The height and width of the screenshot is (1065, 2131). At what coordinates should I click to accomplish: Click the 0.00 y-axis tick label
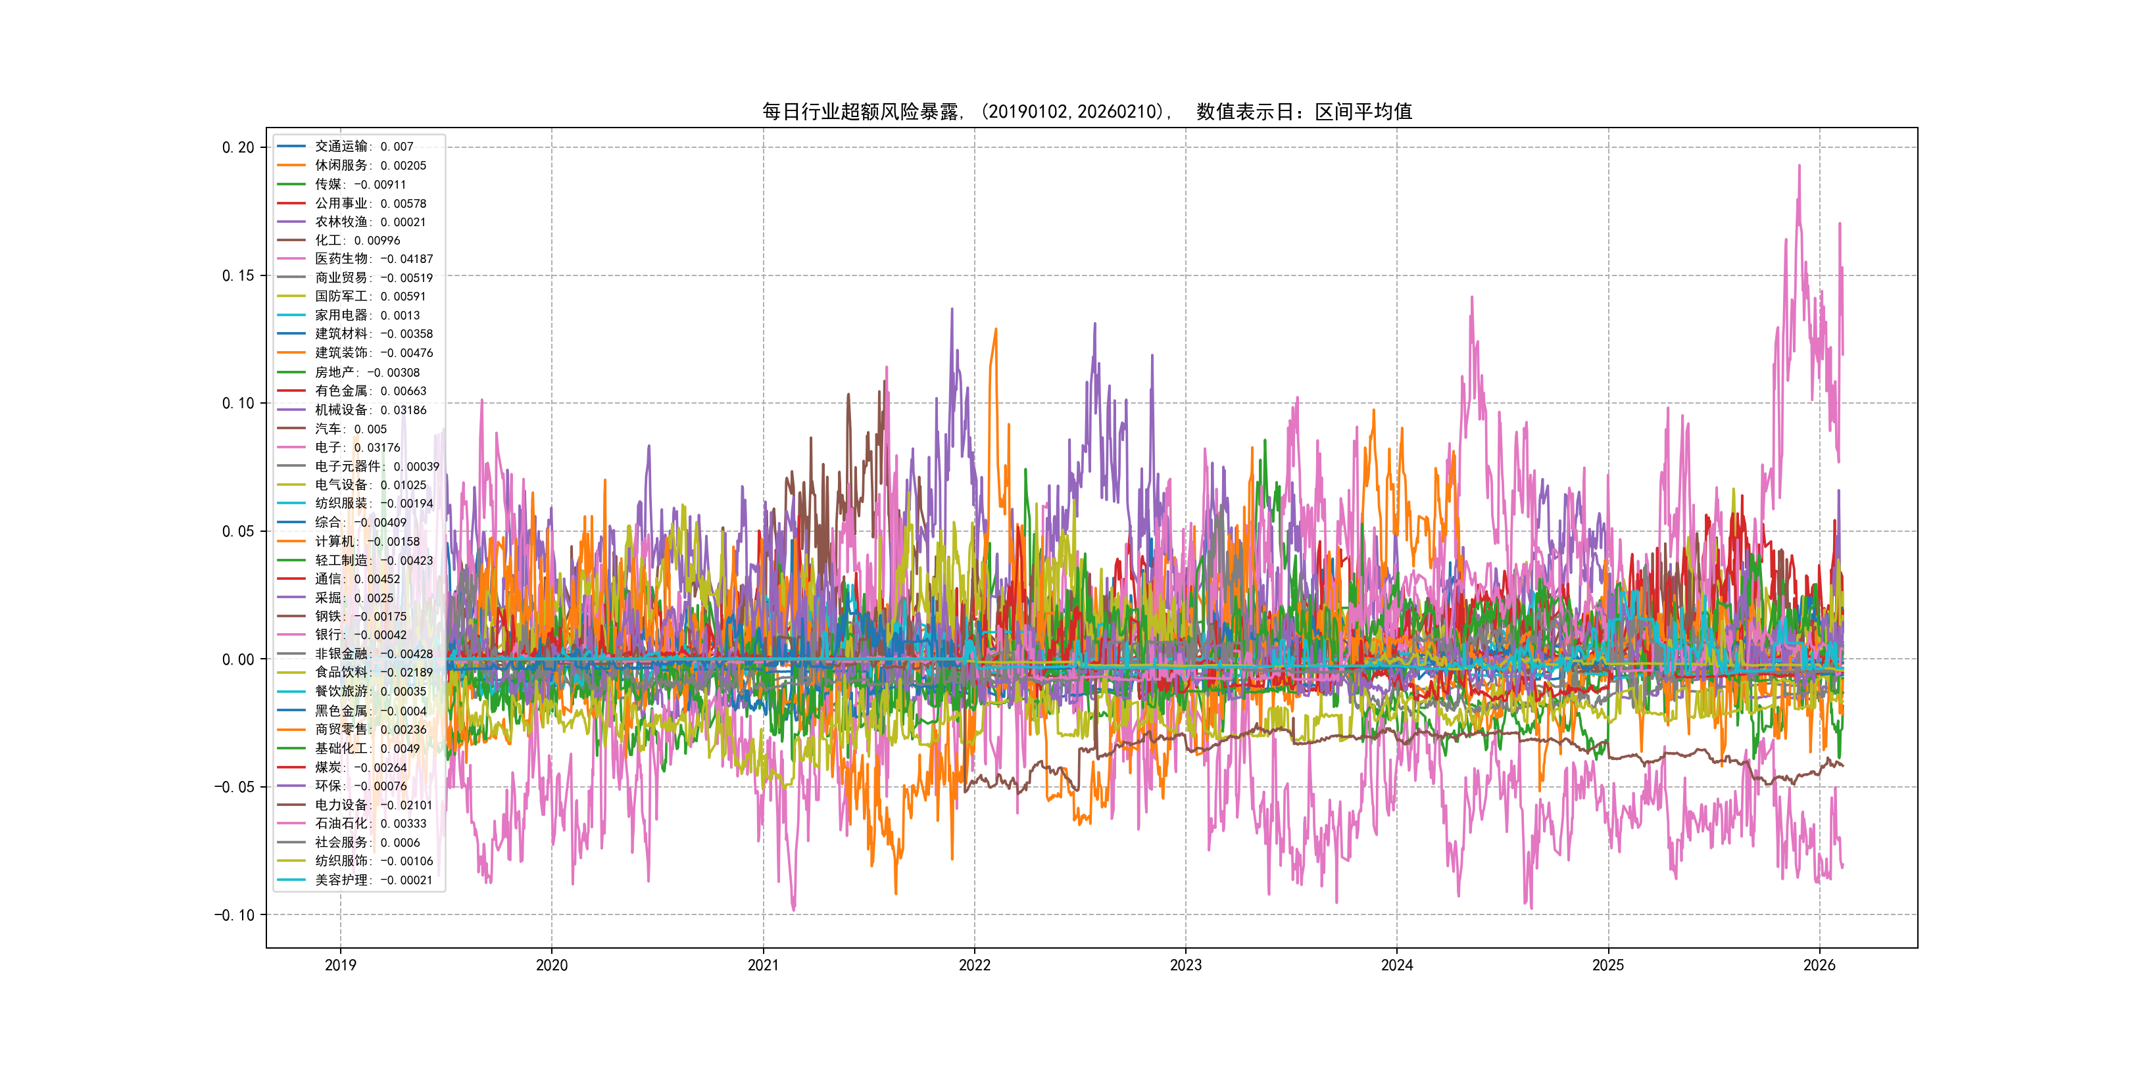click(x=238, y=659)
